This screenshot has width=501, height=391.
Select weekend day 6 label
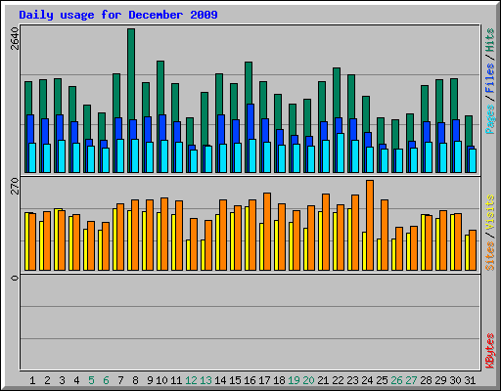coord(106,380)
